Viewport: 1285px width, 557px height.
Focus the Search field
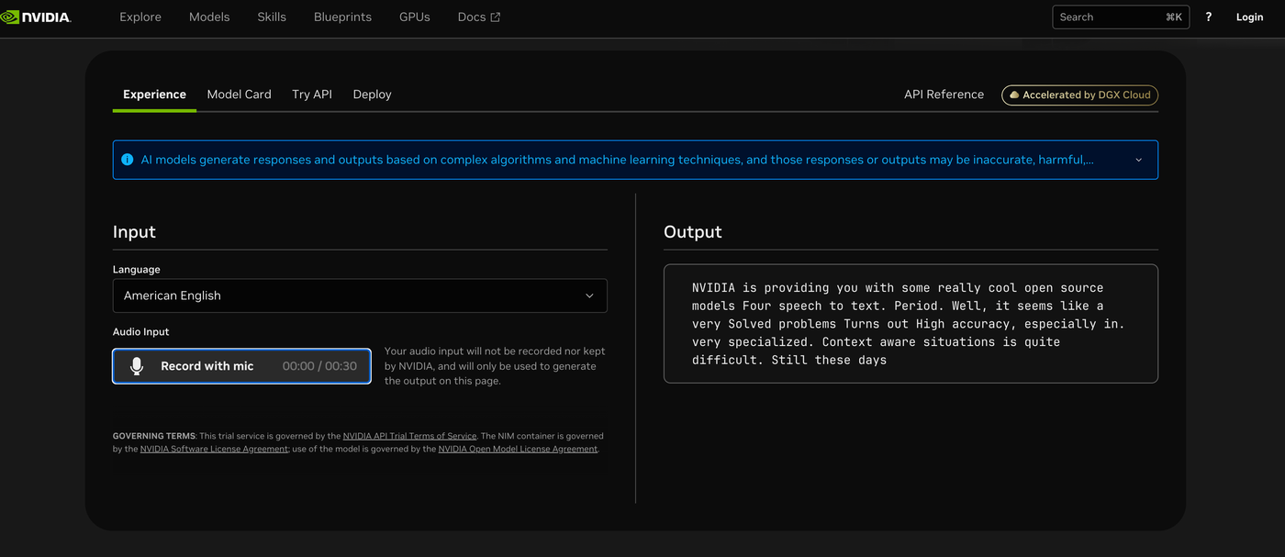click(x=1121, y=17)
